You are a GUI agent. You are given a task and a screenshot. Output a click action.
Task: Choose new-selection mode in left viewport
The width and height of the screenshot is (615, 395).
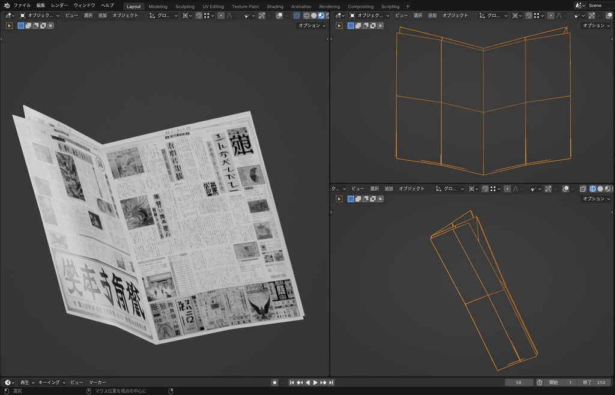(x=21, y=26)
